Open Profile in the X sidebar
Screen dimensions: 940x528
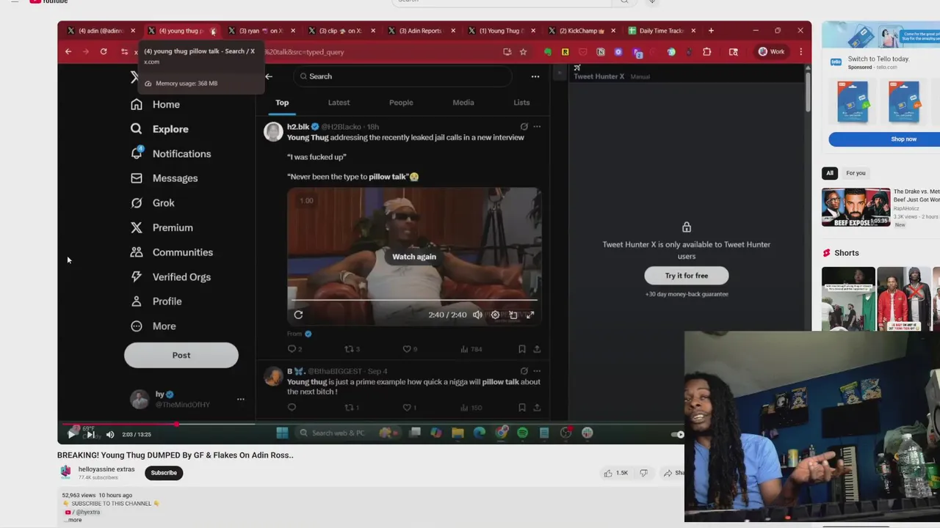[156, 301]
